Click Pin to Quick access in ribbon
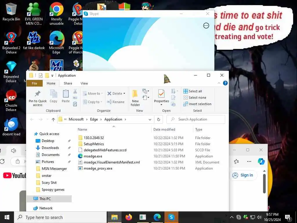297x223 pixels. pyautogui.click(x=38, y=98)
